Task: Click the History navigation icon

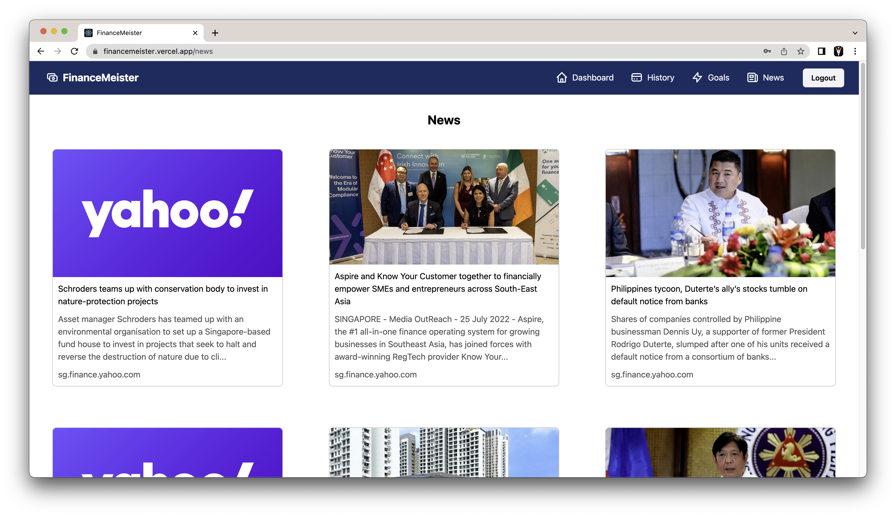Action: (x=636, y=77)
